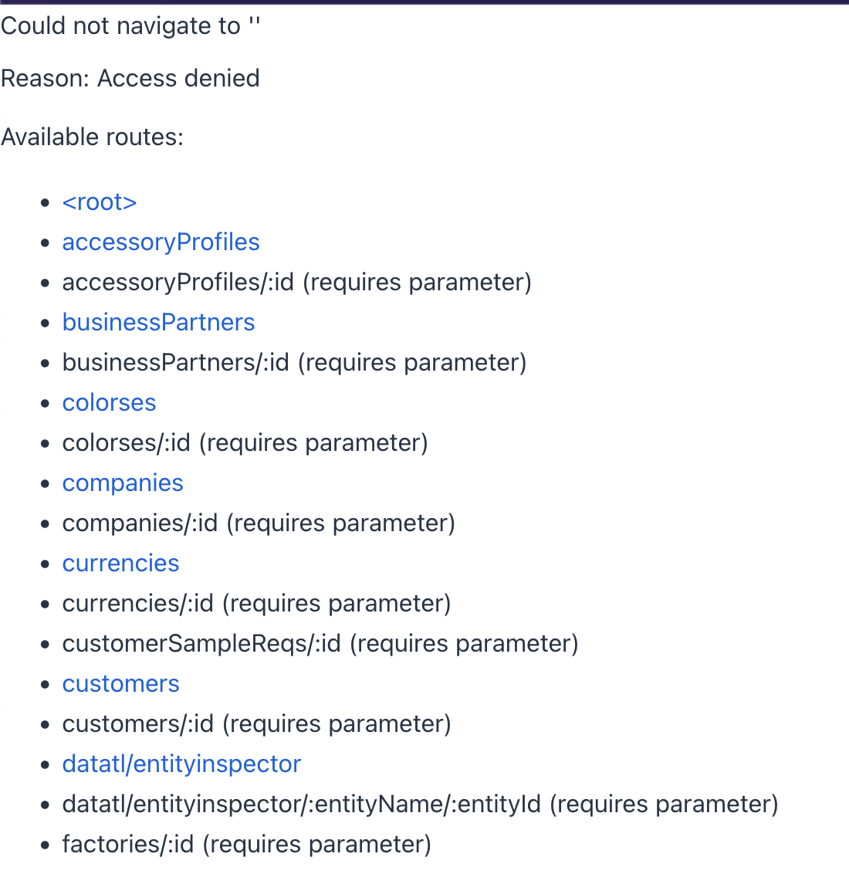
Task: Navigate to the accessoryProfiles link
Action: [x=161, y=242]
